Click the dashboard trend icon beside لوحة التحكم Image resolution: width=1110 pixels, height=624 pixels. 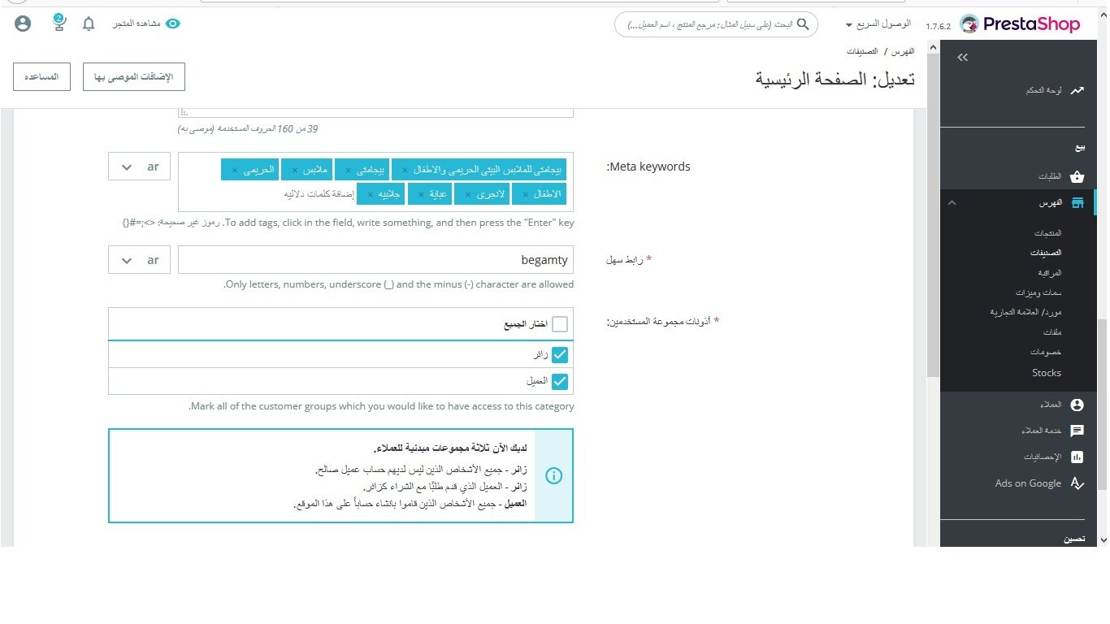[1077, 90]
